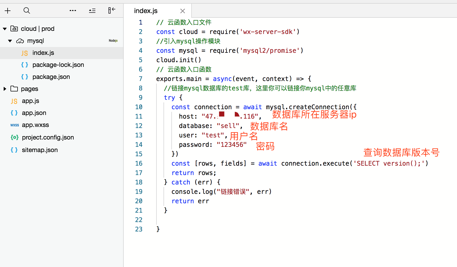Place cursor on the password "123456" string
Viewport: 457px width, 267px height.
pyautogui.click(x=232, y=145)
